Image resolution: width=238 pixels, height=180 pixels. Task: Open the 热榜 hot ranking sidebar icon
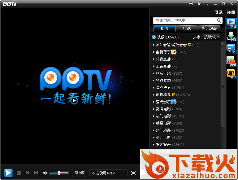coord(231,61)
